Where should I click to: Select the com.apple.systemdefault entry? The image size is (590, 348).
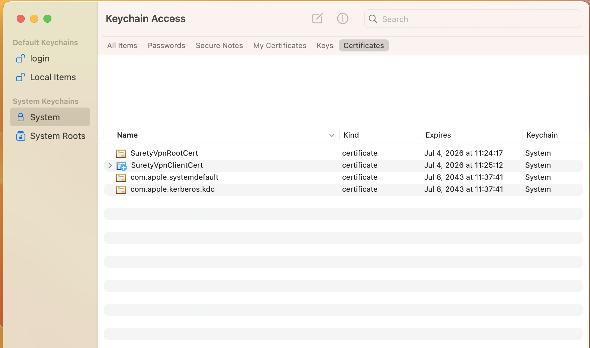click(174, 177)
